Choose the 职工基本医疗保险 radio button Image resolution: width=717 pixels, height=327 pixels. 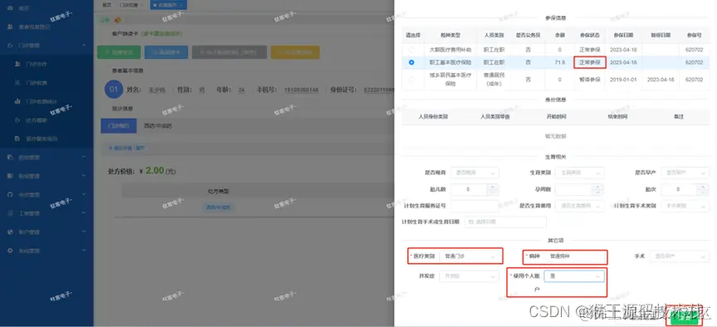pos(412,62)
